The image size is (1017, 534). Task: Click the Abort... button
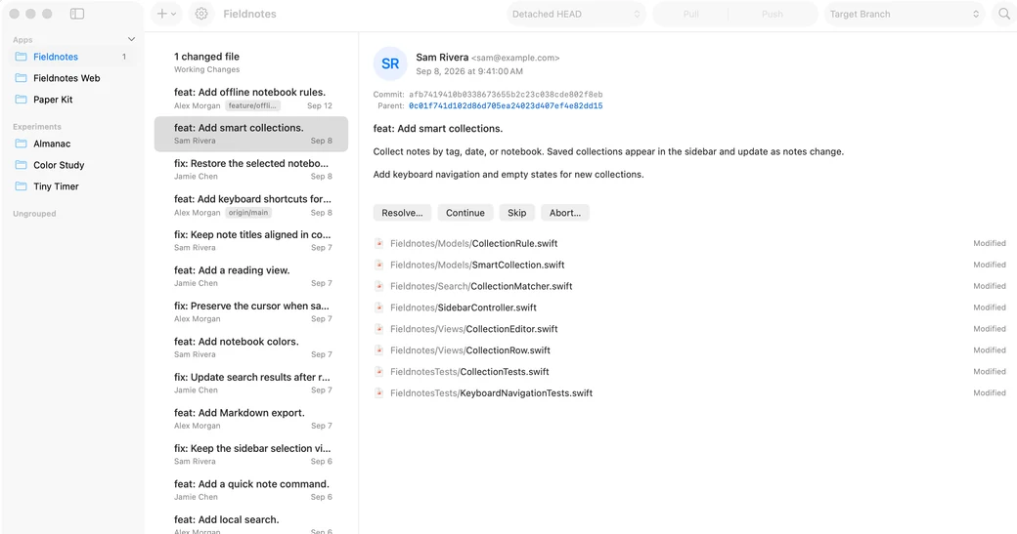pos(565,213)
